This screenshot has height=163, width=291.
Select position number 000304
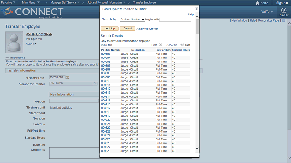coord(105,58)
